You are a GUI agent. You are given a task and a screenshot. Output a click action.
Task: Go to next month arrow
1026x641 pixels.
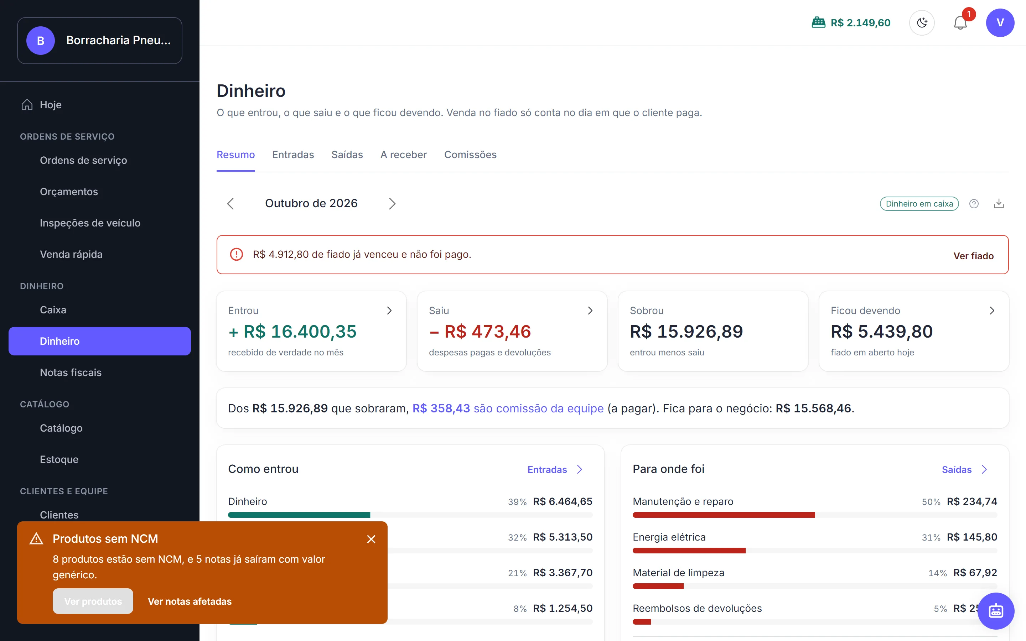click(392, 204)
